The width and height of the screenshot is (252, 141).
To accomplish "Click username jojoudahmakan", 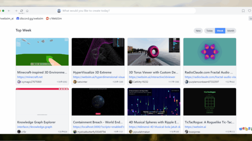I will [141, 132].
